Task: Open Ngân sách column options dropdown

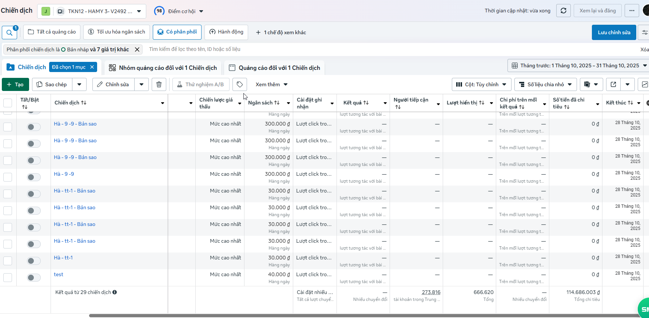Action: pos(288,103)
